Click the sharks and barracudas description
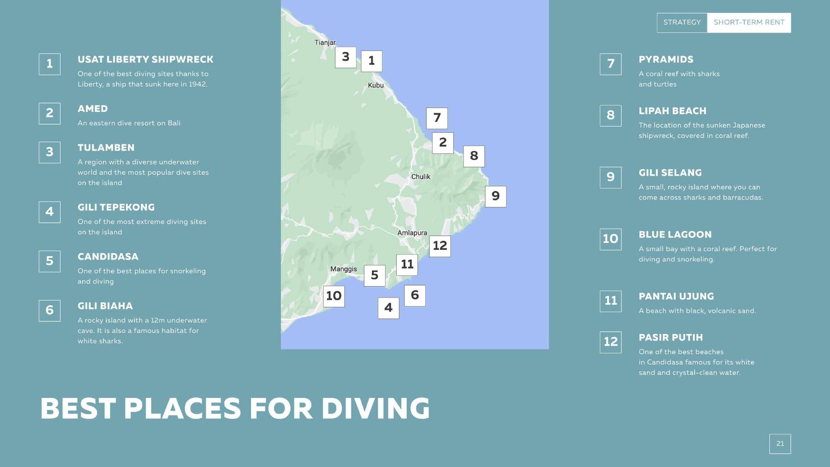830x467 pixels. coord(701,192)
